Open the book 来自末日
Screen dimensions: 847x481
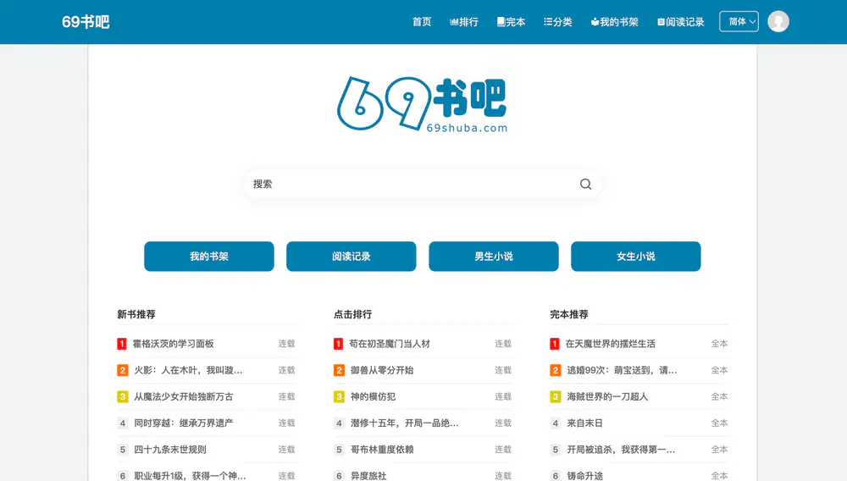pyautogui.click(x=584, y=423)
